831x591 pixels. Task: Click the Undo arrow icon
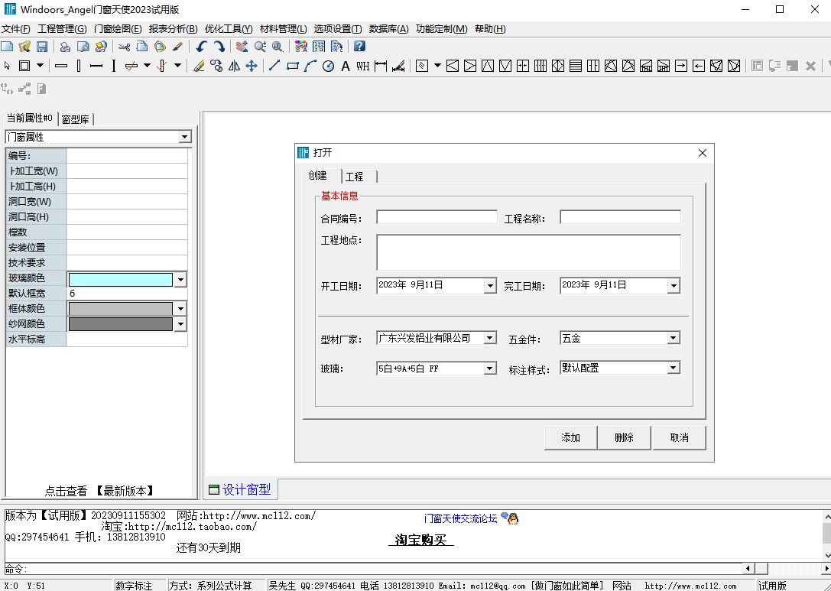tap(201, 46)
